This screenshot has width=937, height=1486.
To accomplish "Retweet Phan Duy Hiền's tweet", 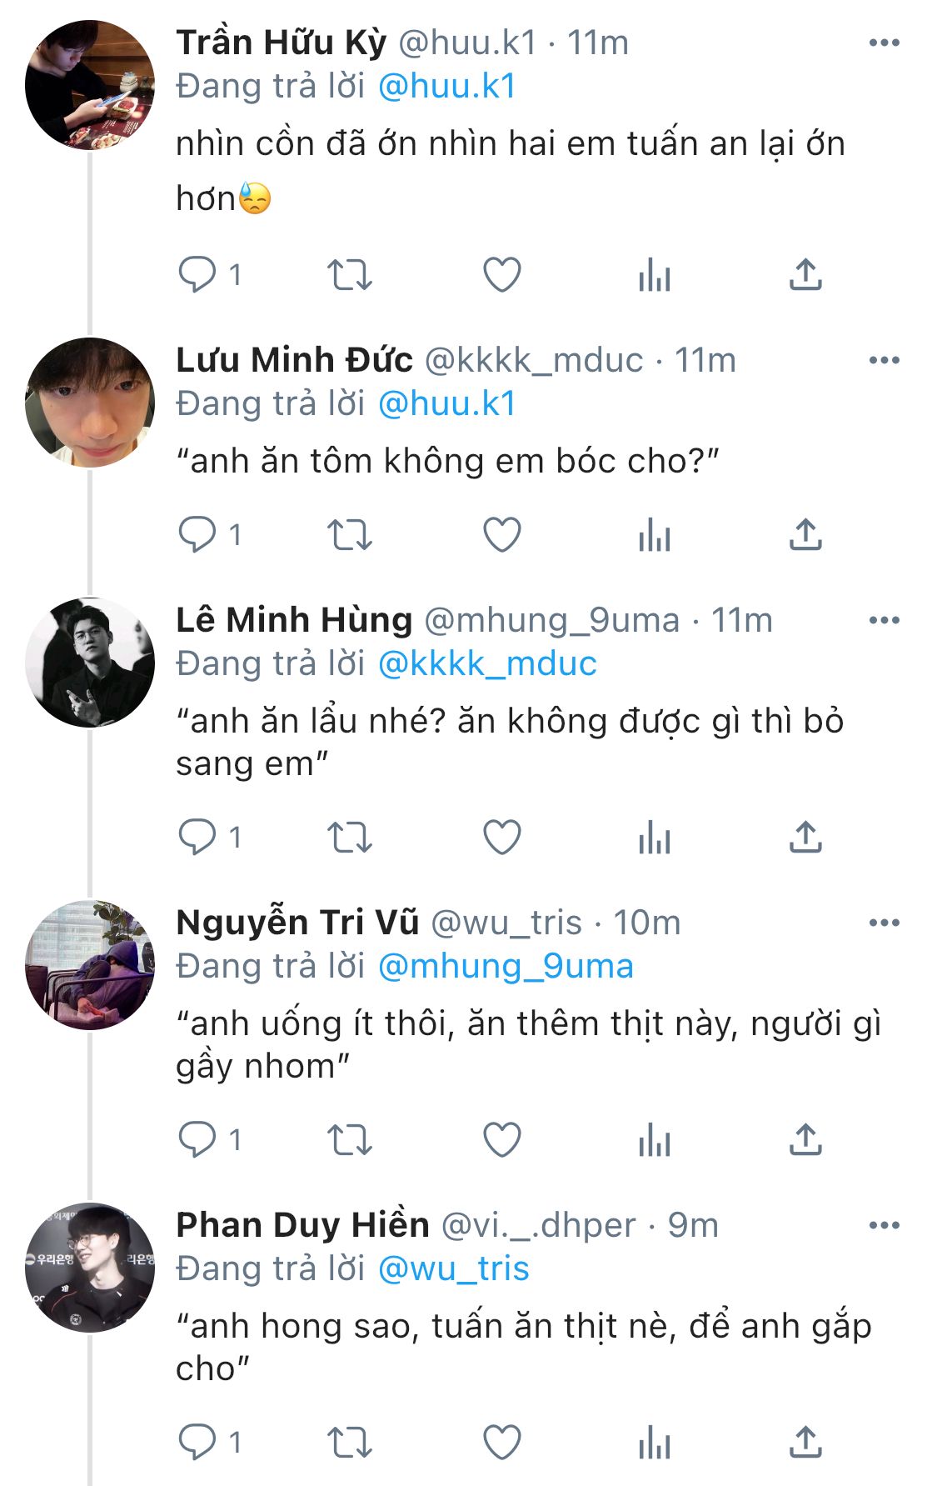I will [x=349, y=1443].
